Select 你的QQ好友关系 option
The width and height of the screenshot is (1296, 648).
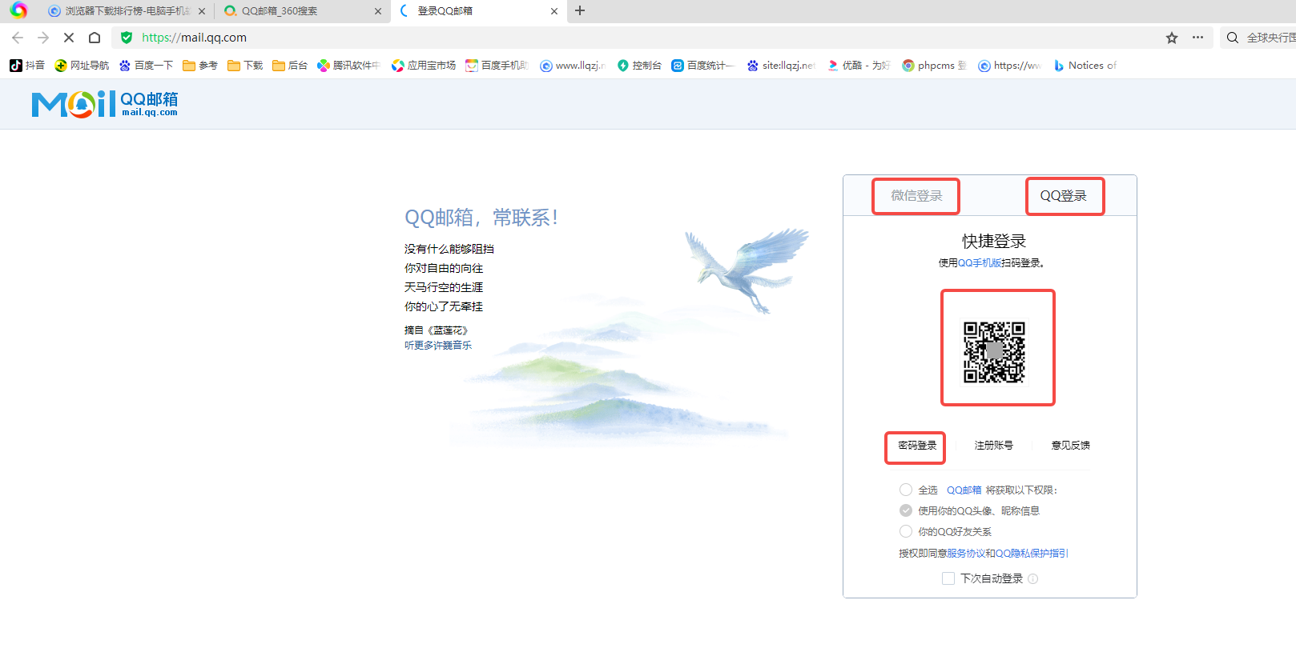tap(906, 531)
